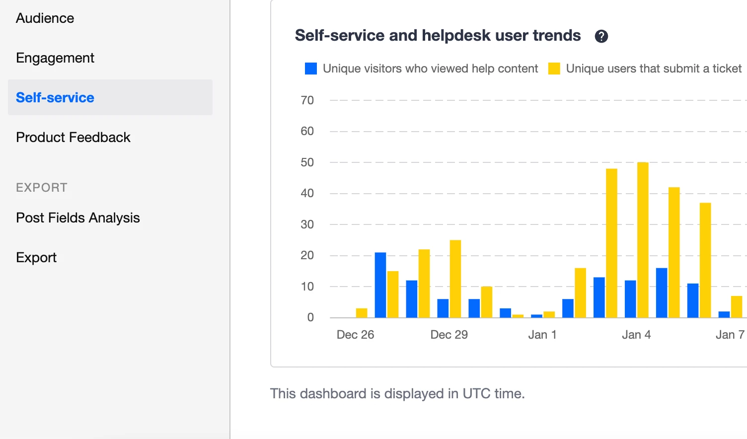Click the yellow bar for Dec 29
This screenshot has height=439, width=747.
coord(455,279)
